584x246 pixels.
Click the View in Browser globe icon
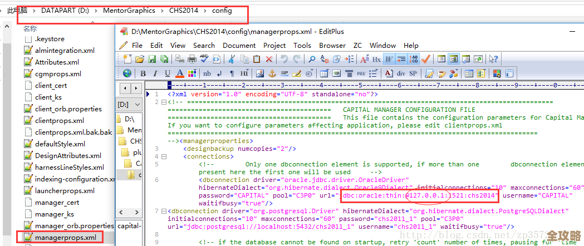[127, 73]
